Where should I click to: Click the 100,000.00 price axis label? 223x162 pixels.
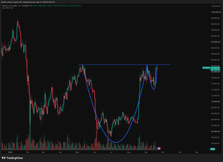[216, 12]
